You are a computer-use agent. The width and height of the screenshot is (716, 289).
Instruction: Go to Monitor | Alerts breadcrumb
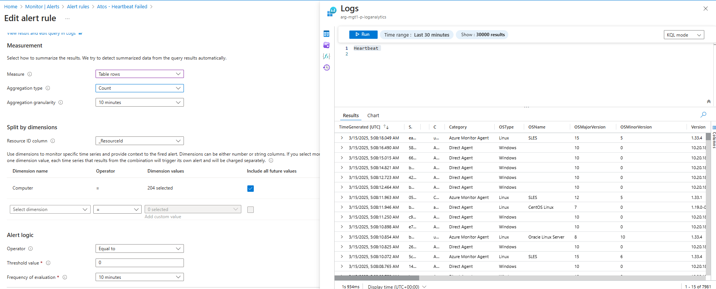[42, 6]
